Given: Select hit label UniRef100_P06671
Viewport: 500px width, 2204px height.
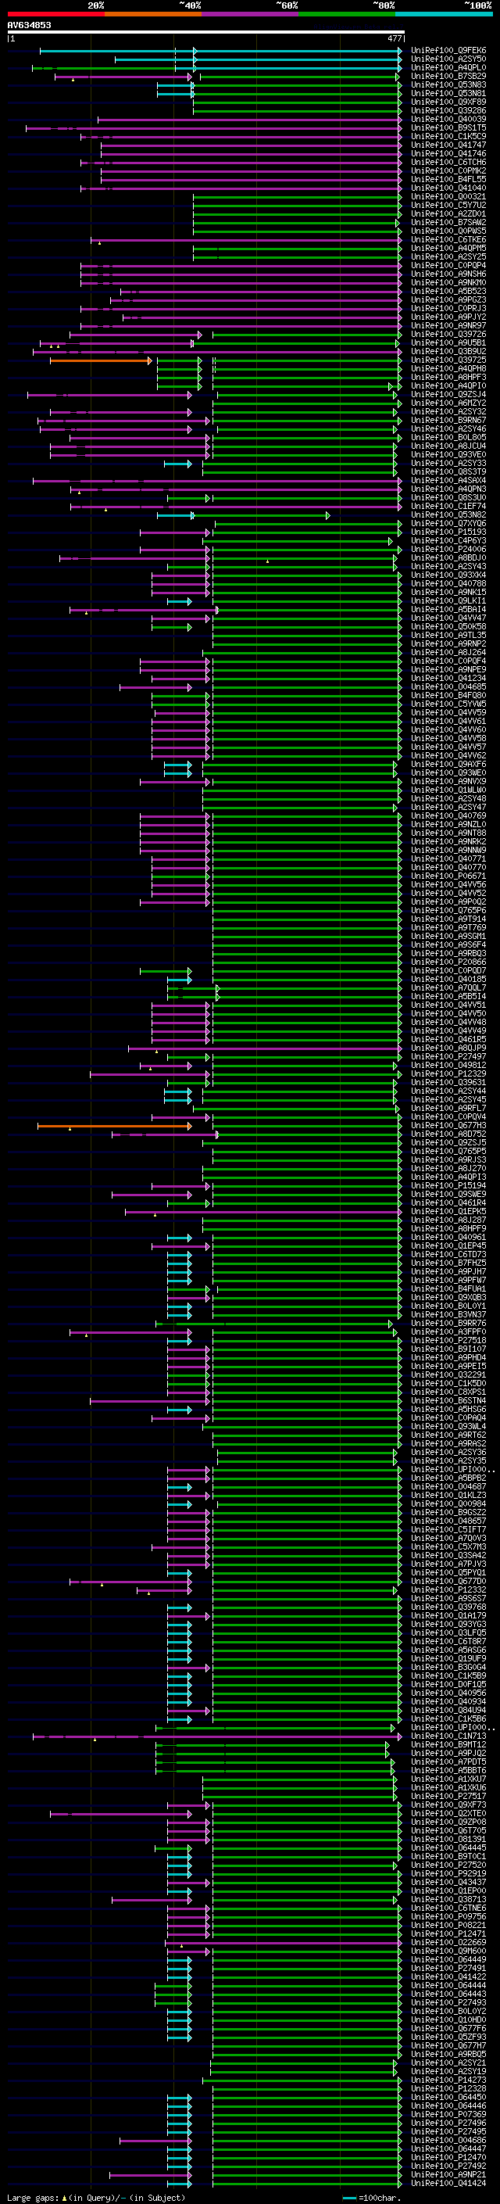Looking at the screenshot, I should [448, 876].
